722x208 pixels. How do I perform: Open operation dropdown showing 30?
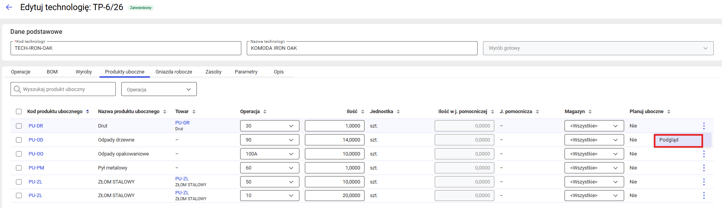pos(269,126)
